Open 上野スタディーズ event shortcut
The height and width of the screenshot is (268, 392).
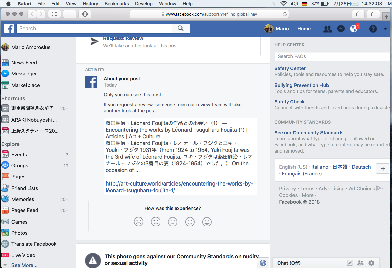35,131
